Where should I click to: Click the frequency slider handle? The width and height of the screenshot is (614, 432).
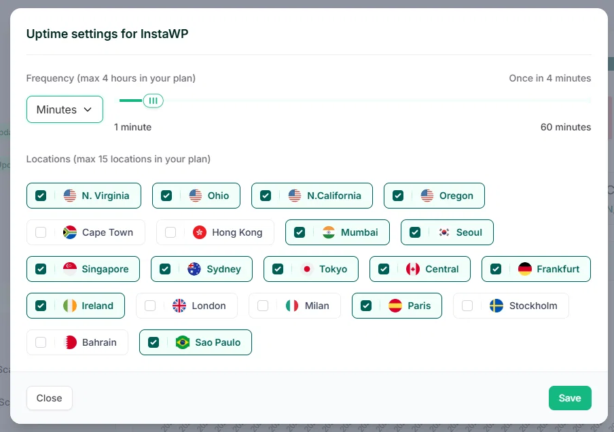[x=153, y=101]
